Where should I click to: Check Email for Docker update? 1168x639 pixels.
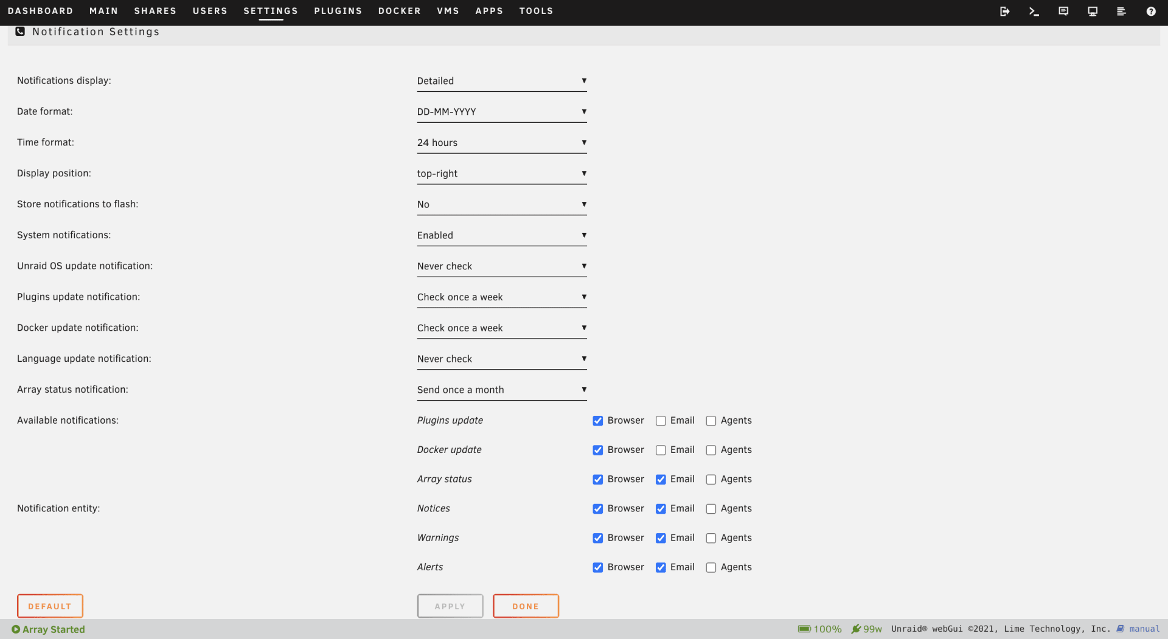(x=661, y=450)
